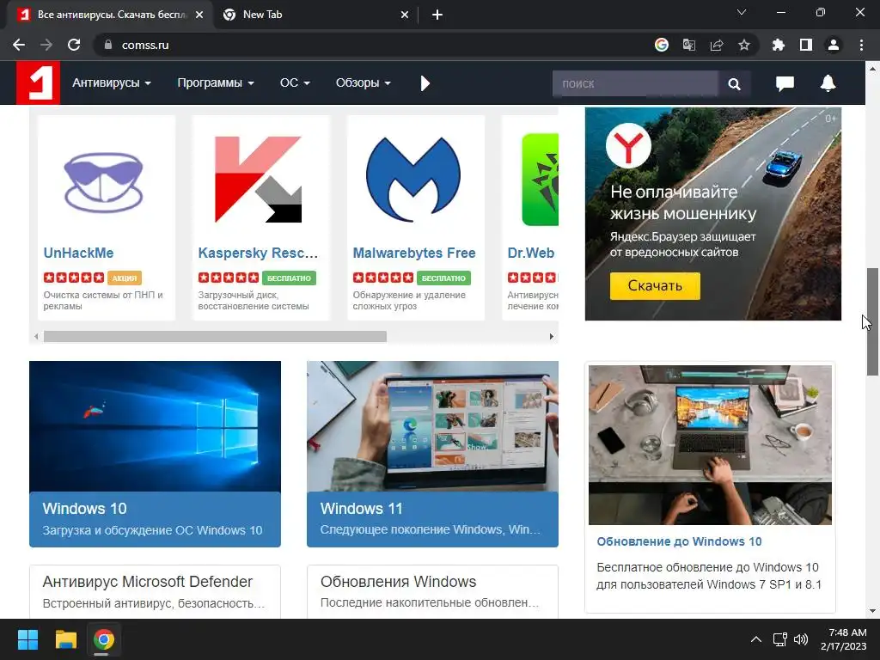Click the scrollbar down arrow
The height and width of the screenshot is (660, 880).
pos(873,611)
